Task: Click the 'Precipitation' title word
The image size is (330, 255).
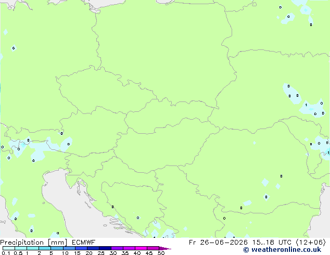Action: (22, 243)
